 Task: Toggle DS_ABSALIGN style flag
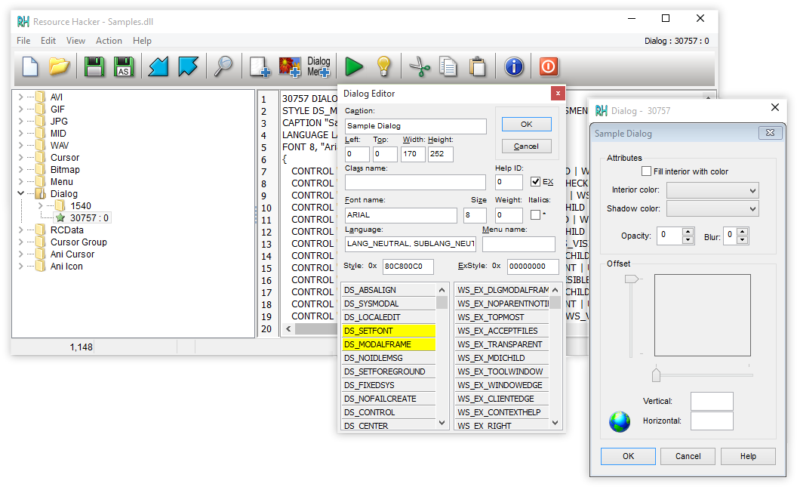389,290
